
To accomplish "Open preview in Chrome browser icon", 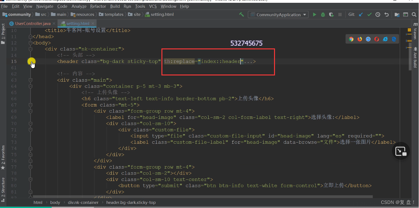I will [351, 39].
